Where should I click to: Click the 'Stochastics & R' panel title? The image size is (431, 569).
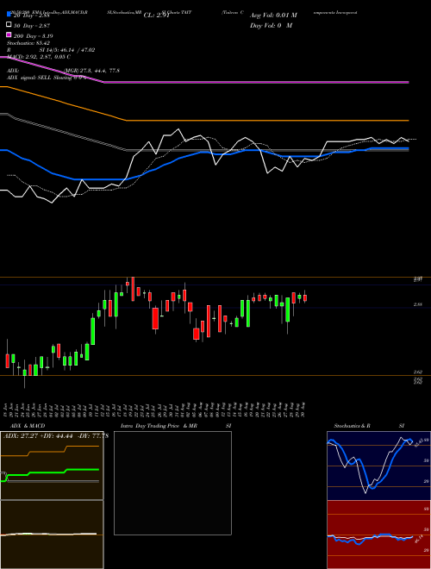352,426
